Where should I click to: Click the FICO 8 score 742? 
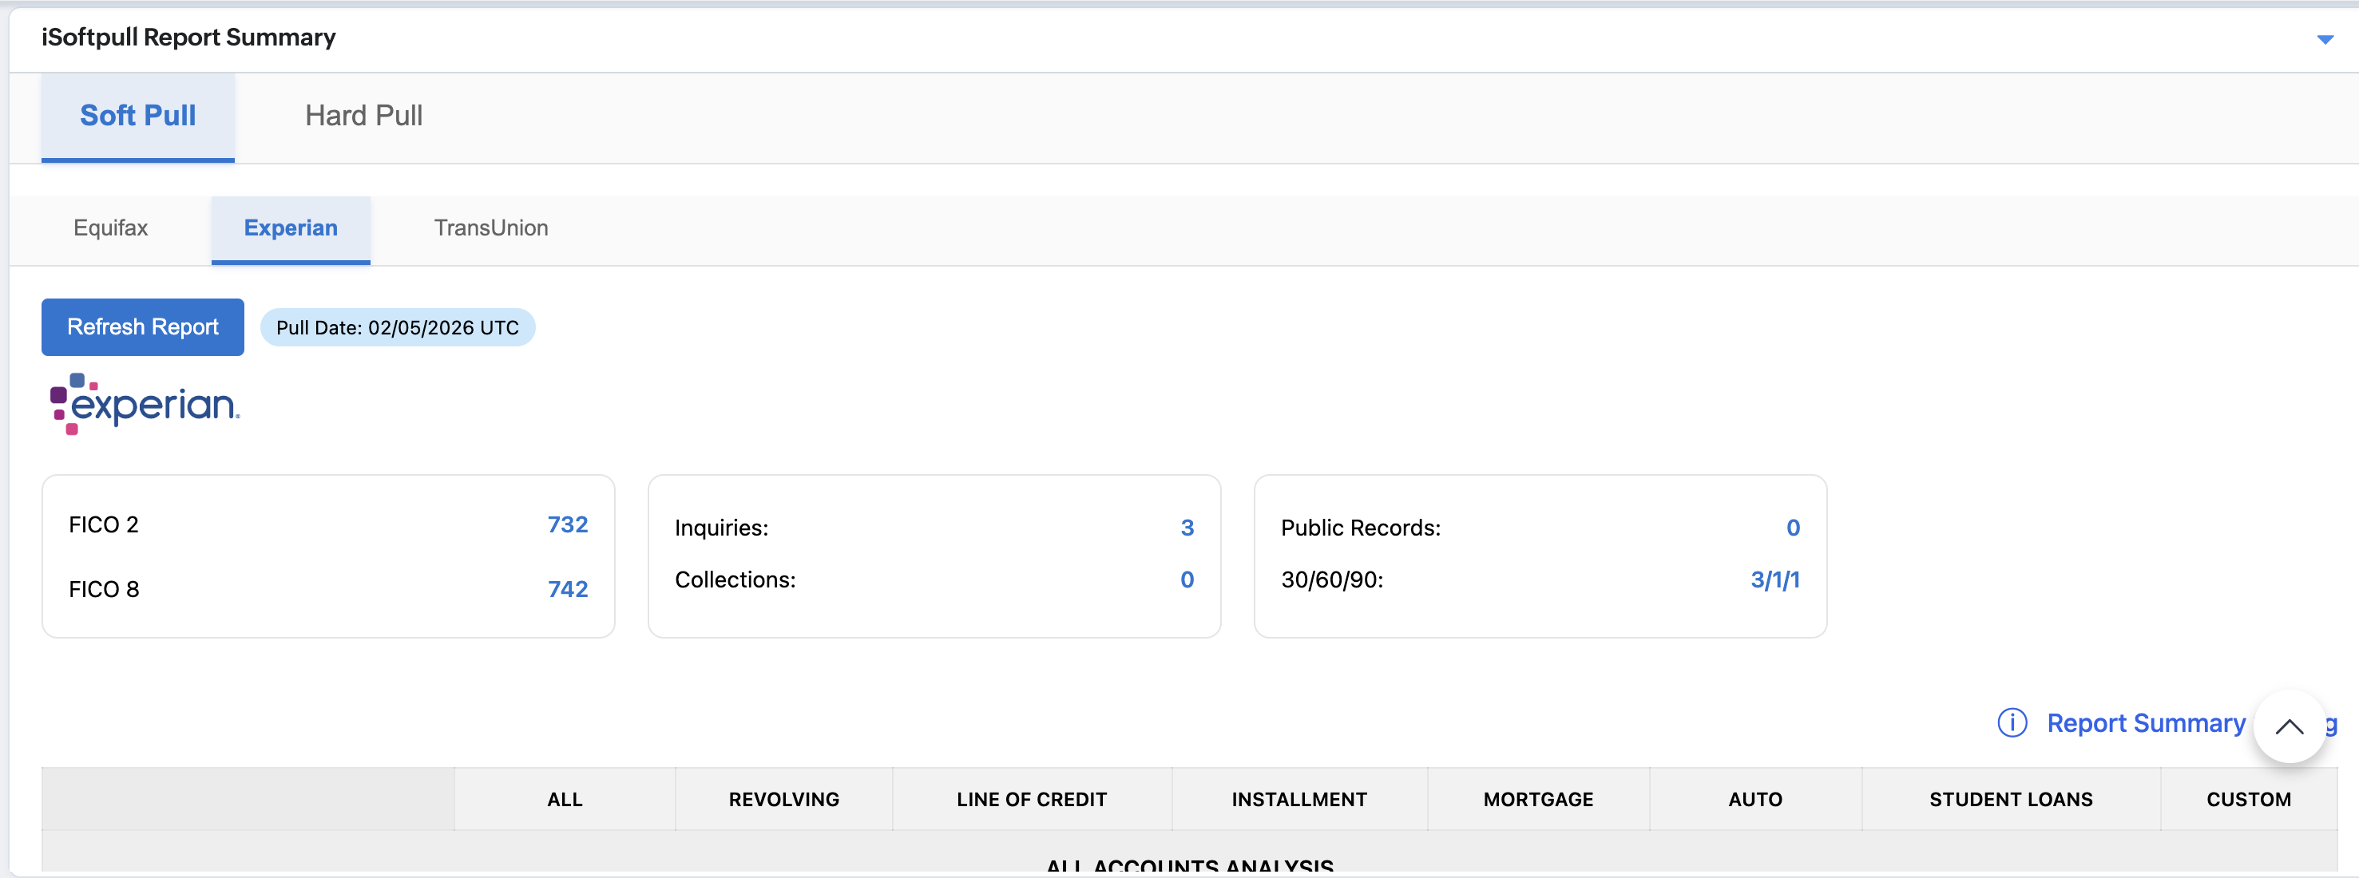tap(568, 589)
